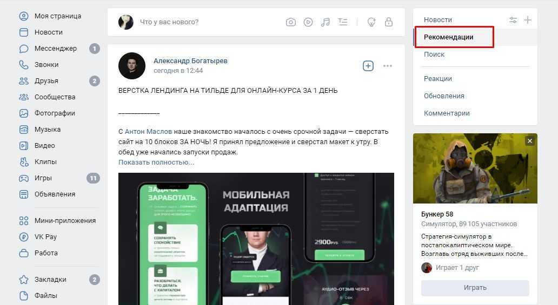The image size is (558, 305).
Task: Subscribe with plus icon on Богатырев post
Action: pyautogui.click(x=368, y=66)
